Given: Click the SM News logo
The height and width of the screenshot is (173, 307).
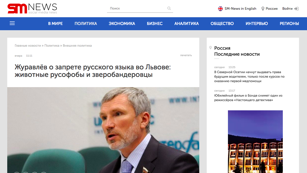Looking at the screenshot, I should pyautogui.click(x=32, y=8).
